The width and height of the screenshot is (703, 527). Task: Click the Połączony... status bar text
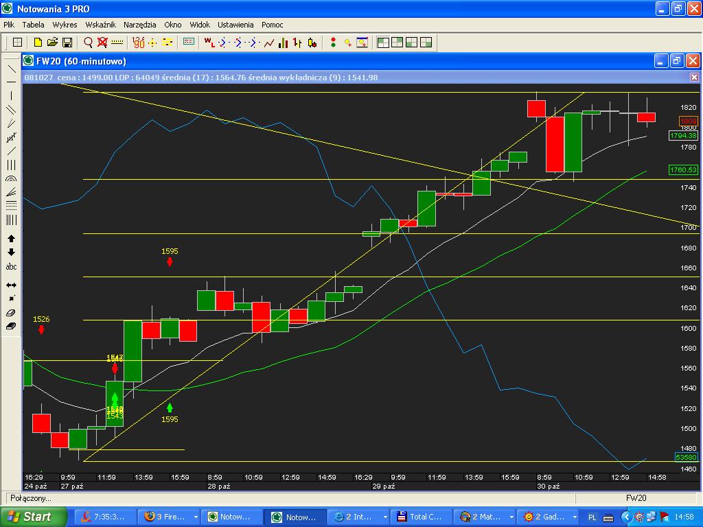tap(30, 498)
